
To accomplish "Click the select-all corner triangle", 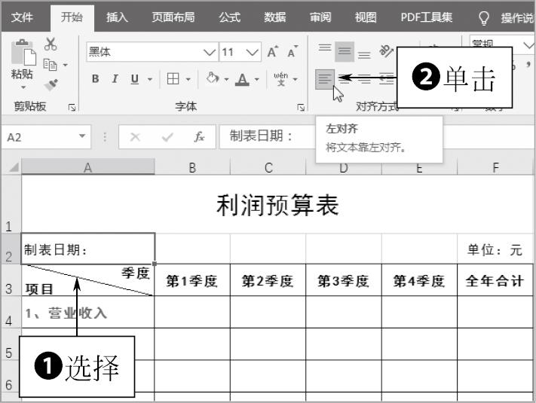I will coord(13,167).
